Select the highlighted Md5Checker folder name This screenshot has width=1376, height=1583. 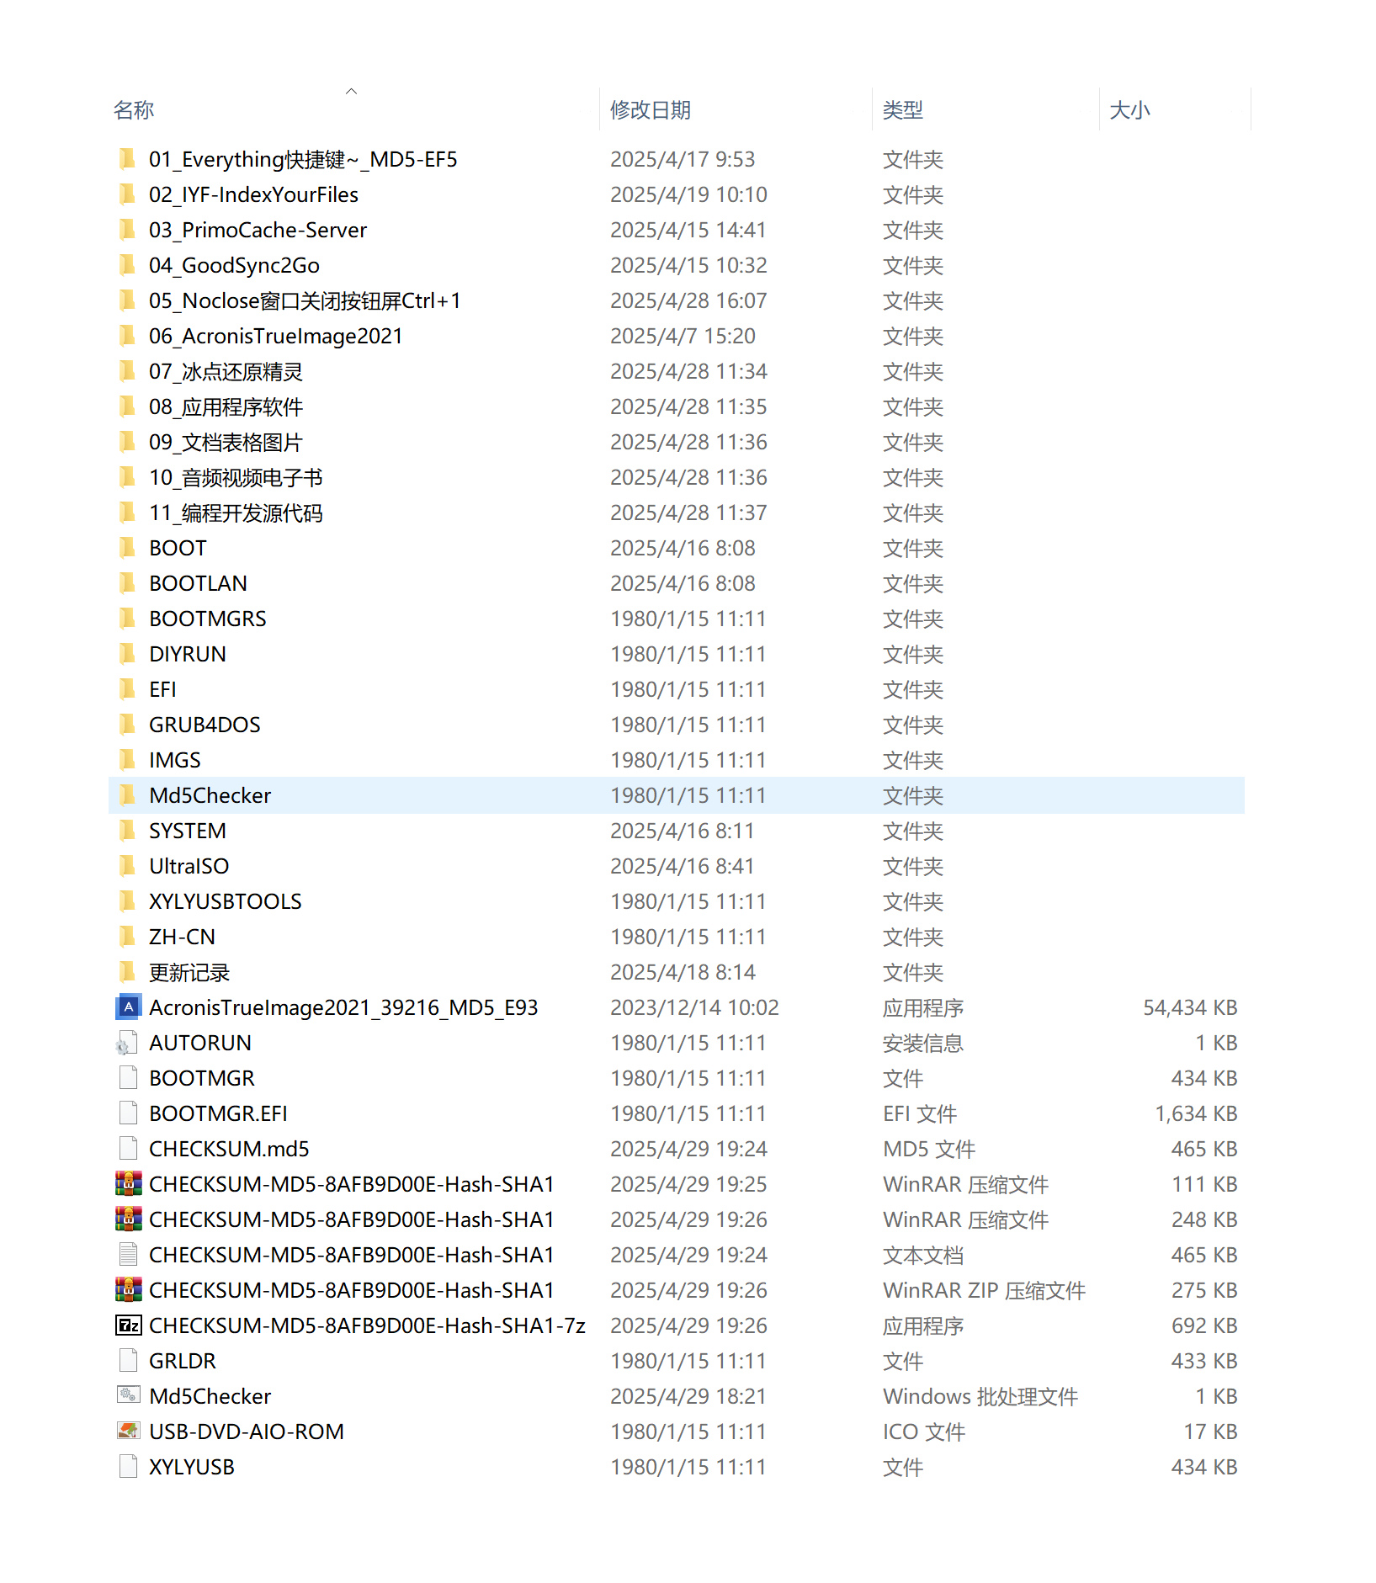210,795
